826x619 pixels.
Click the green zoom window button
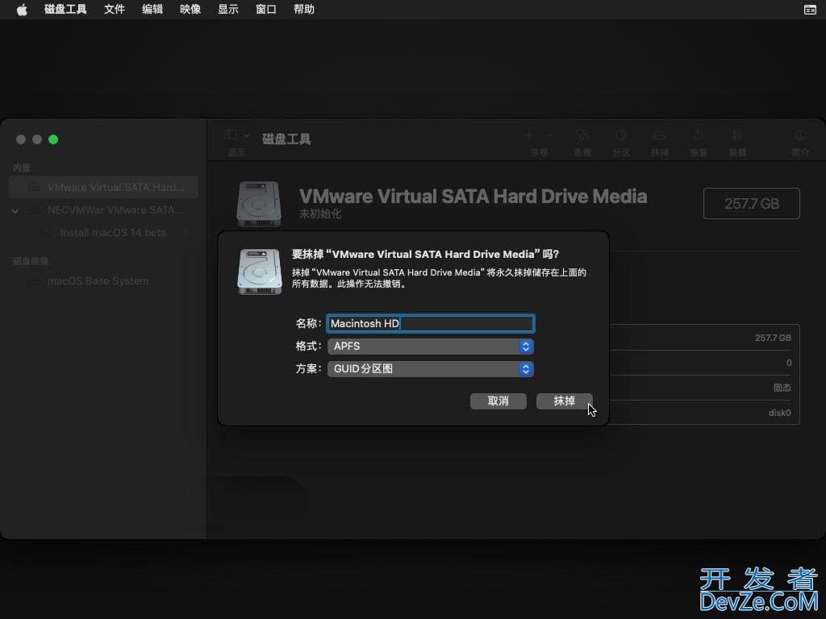tap(53, 139)
